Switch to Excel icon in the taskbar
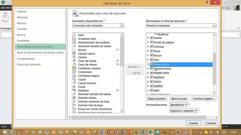241x135 pixels. coord(150,132)
